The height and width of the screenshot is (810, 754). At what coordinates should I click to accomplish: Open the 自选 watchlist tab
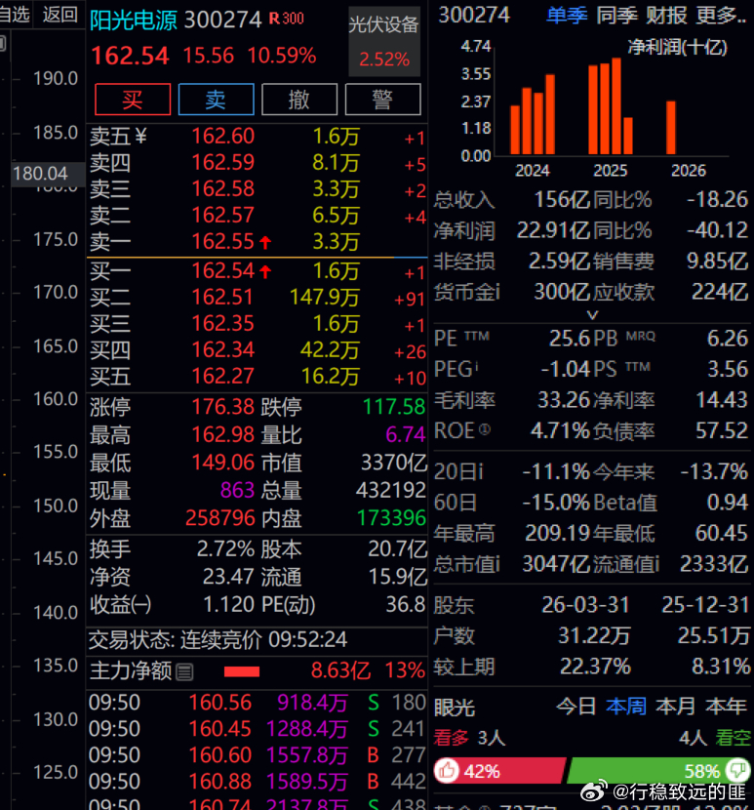tap(15, 15)
